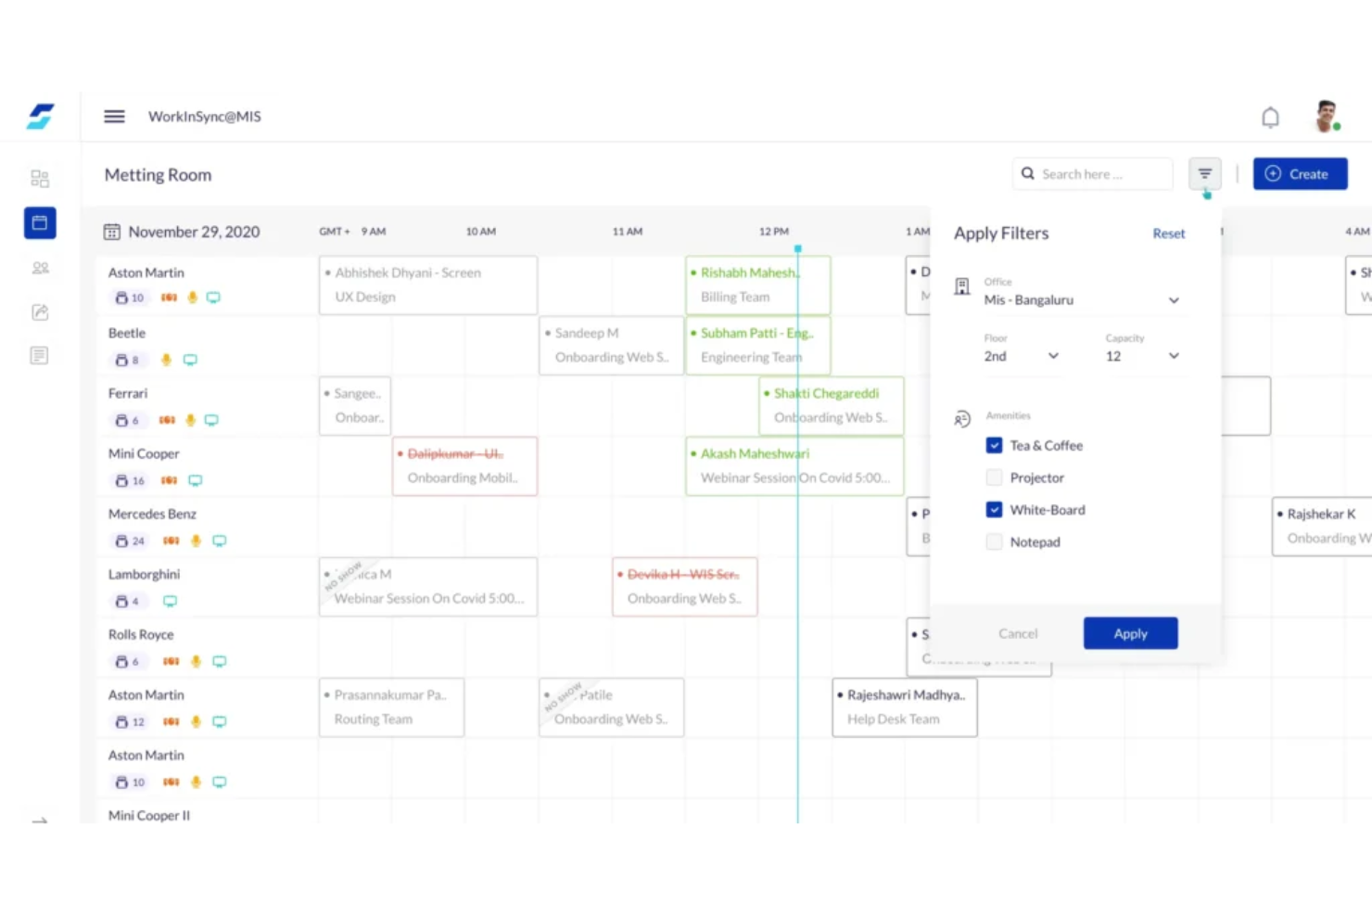Click Reset to clear applied filters
This screenshot has height=915, width=1372.
click(1168, 233)
